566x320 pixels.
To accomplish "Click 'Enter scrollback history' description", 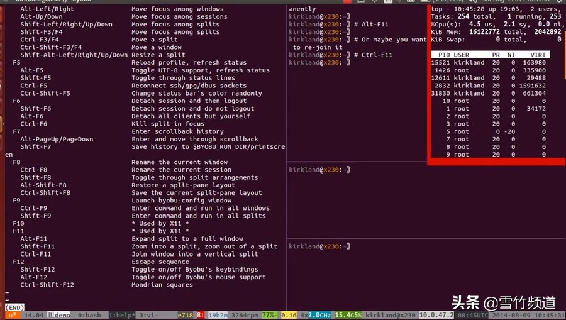I will point(177,131).
